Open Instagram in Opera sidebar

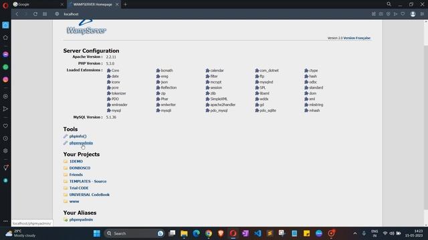pyautogui.click(x=5, y=79)
